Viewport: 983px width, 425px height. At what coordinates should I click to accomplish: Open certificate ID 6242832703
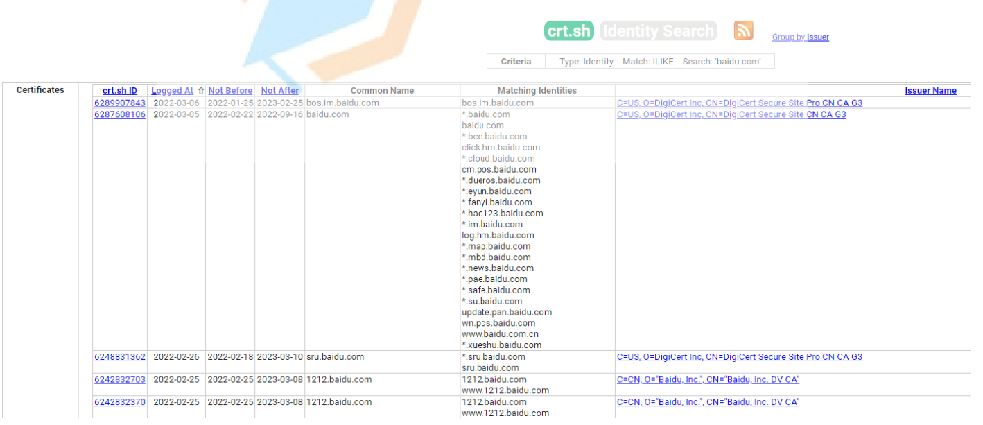click(x=120, y=379)
